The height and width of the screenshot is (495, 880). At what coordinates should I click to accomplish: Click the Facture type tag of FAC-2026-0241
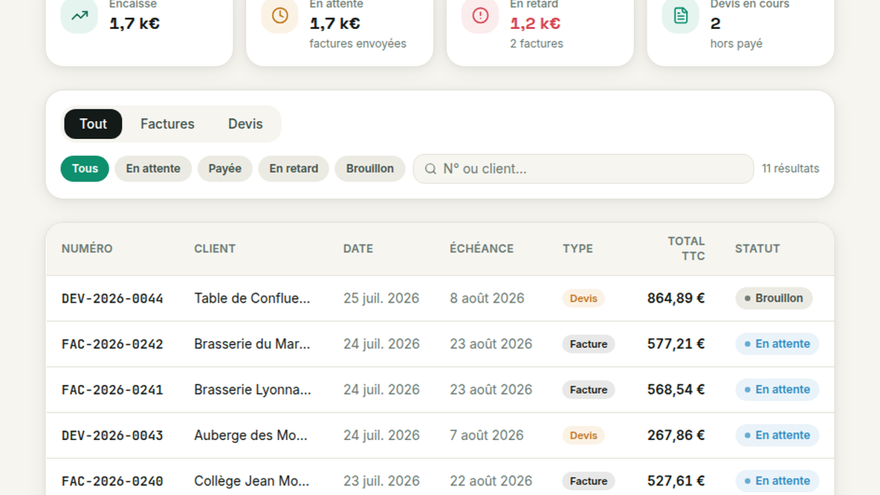[x=589, y=390]
